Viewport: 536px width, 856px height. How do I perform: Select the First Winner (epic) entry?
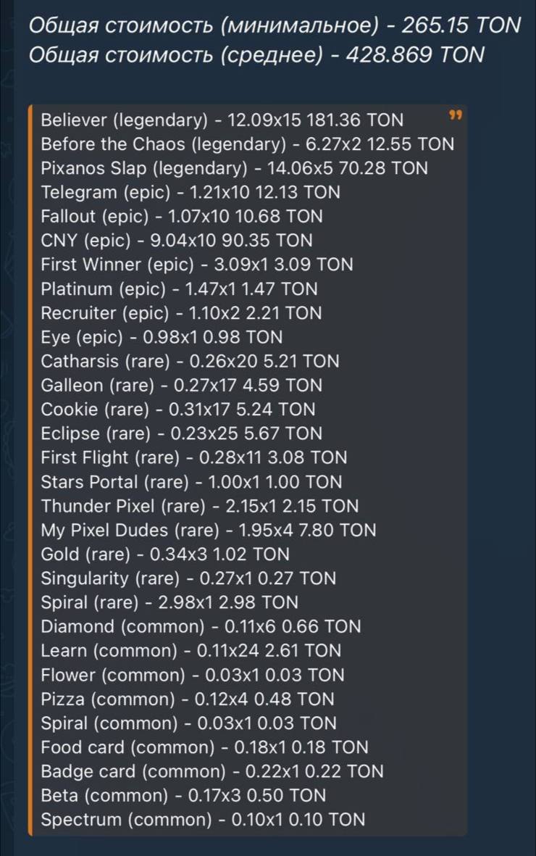[x=197, y=265]
